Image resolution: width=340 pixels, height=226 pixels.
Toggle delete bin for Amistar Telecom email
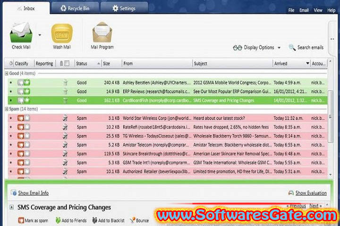click(65, 145)
